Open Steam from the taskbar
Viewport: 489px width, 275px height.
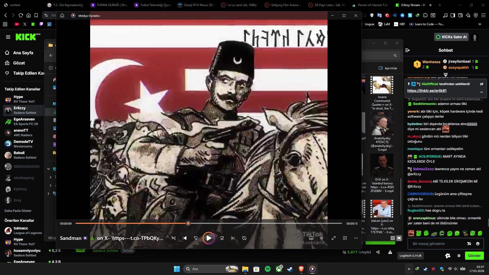click(290, 269)
